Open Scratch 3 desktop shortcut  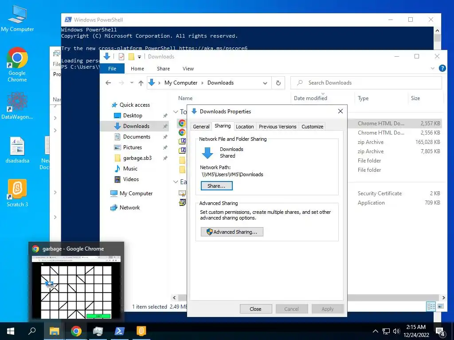tap(17, 193)
